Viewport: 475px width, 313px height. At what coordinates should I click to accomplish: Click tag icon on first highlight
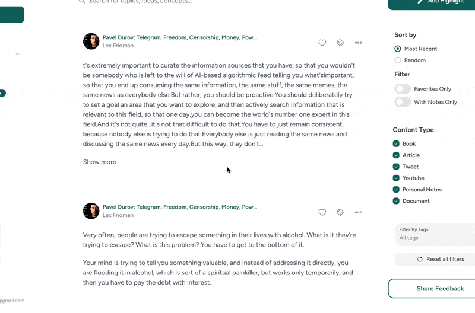coord(340,43)
